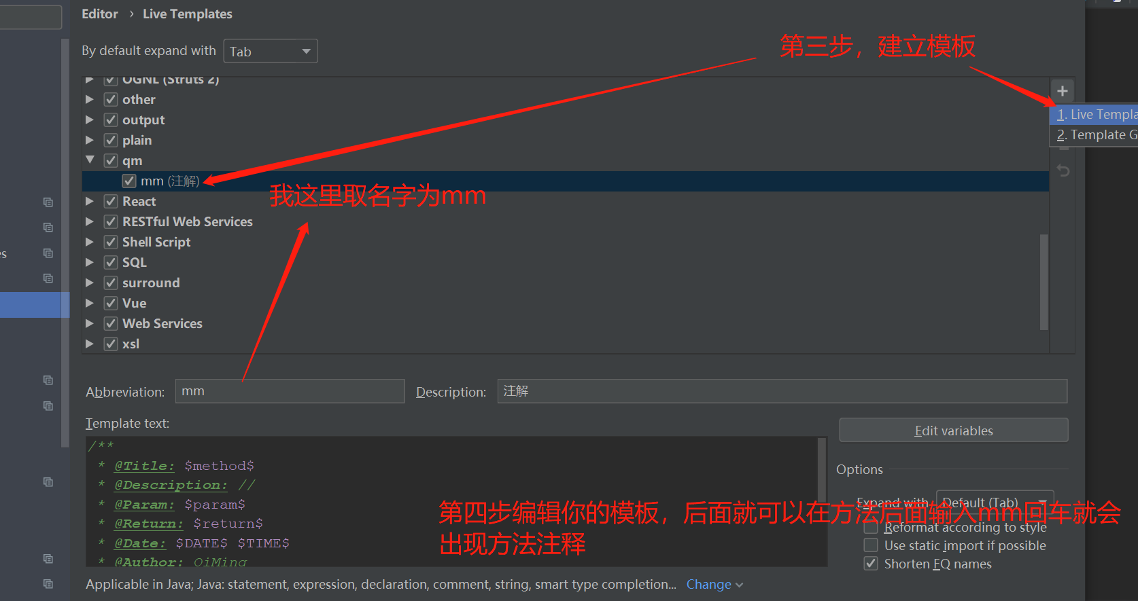Image resolution: width=1138 pixels, height=601 pixels.
Task: Collapse the qm template group
Action: coord(90,160)
